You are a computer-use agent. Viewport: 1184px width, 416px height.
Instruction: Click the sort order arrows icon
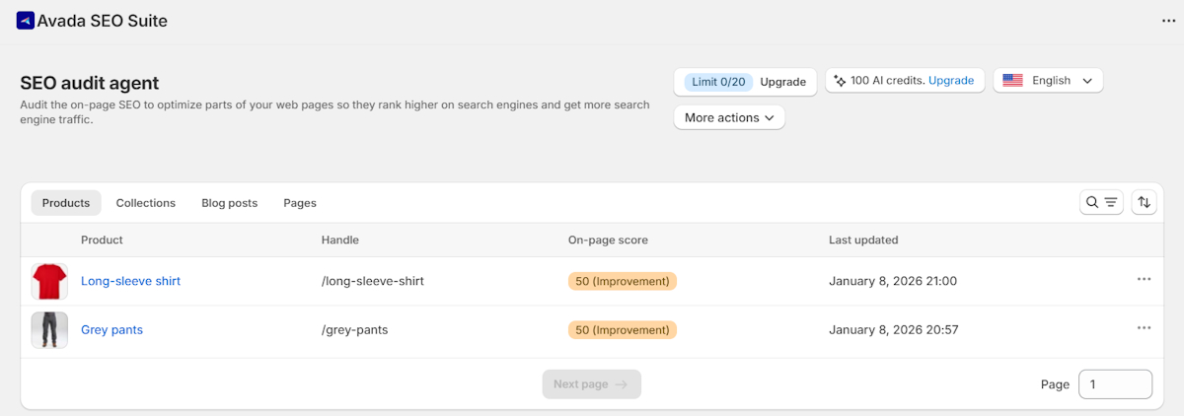click(1144, 202)
